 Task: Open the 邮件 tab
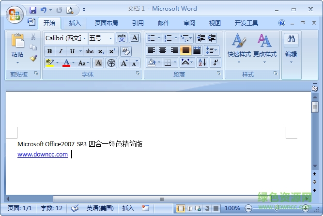(x=164, y=23)
